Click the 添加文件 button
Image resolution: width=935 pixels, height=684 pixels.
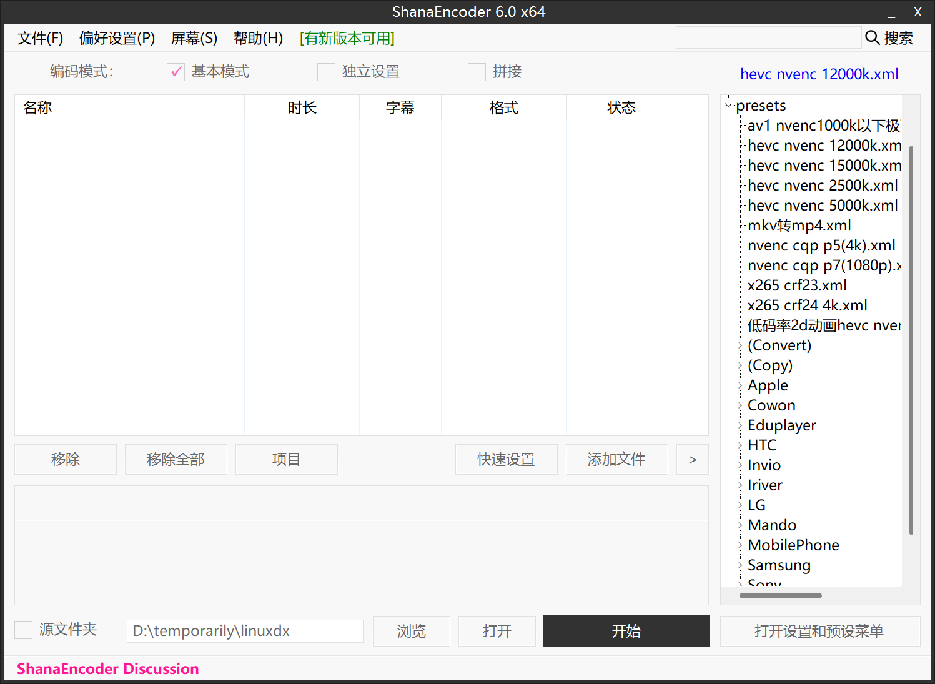[617, 460]
